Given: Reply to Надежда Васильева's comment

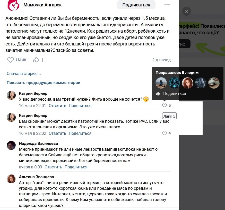Looking at the screenshot, I should click(x=53, y=167).
